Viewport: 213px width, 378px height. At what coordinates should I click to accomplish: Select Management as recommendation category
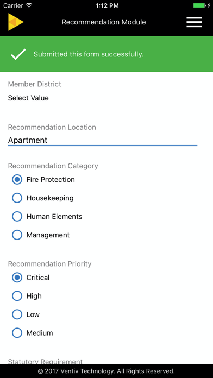pos(17,235)
